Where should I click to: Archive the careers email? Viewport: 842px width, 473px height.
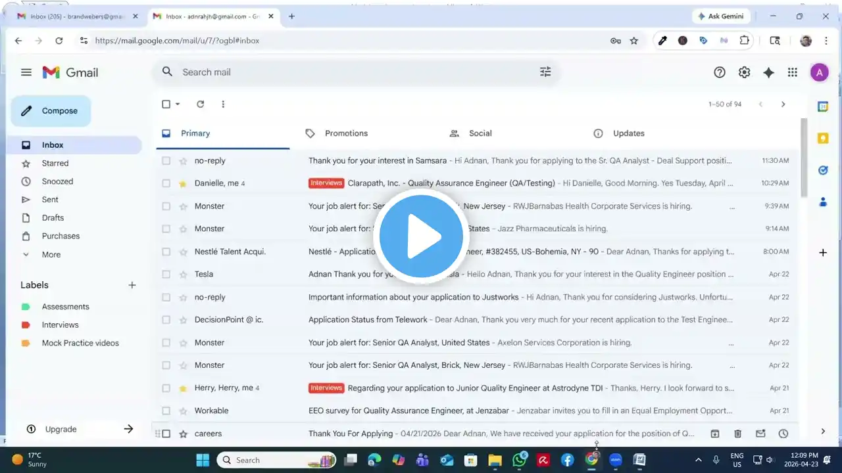[x=715, y=434]
